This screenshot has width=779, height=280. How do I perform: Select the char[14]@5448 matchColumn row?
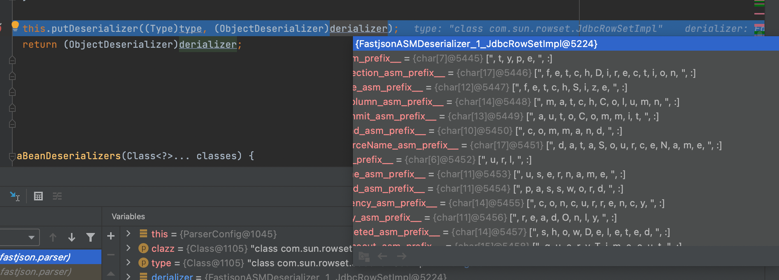[x=566, y=102]
